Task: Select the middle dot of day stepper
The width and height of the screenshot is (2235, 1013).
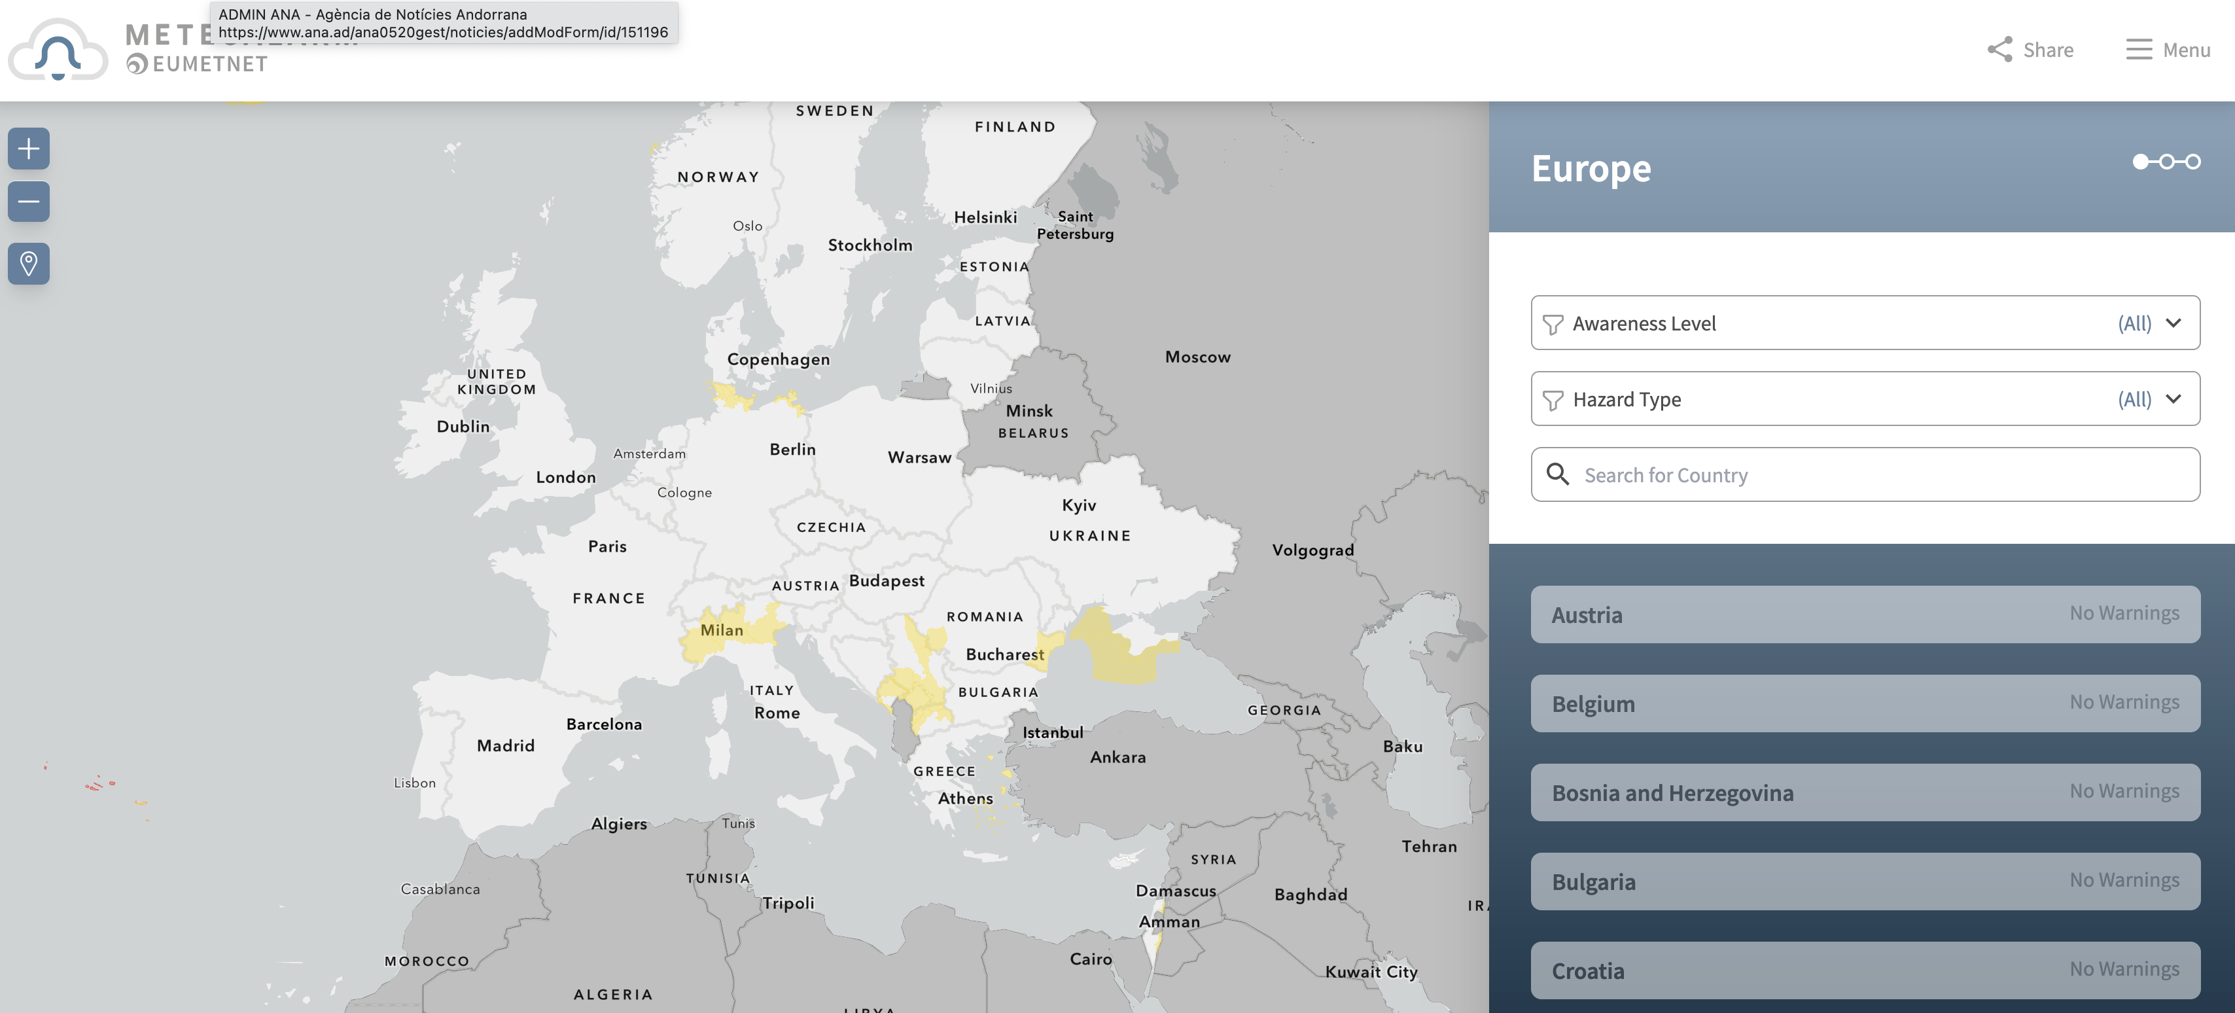Action: [2166, 162]
